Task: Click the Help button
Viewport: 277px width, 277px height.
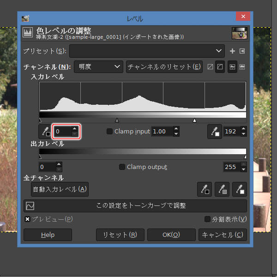Action: [48, 235]
